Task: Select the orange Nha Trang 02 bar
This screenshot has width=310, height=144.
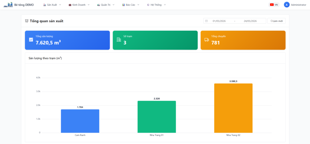Action: [233, 108]
